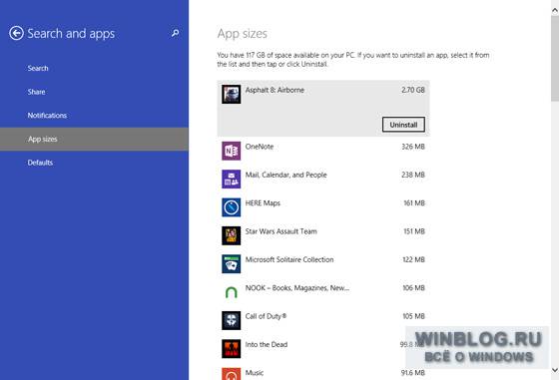Select the Star Wars Assault Team icon
Image resolution: width=559 pixels, height=380 pixels.
pyautogui.click(x=231, y=235)
